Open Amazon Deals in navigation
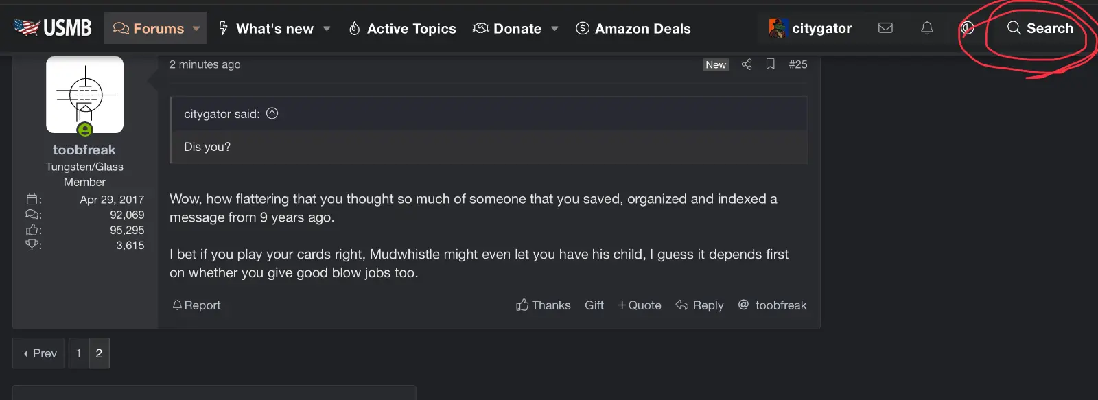This screenshot has height=400, width=1098. pyautogui.click(x=633, y=29)
